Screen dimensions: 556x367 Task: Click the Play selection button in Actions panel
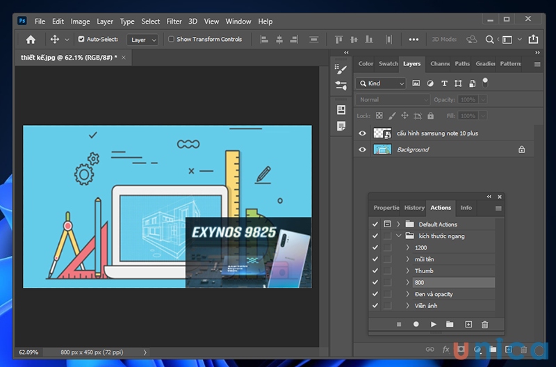click(434, 324)
